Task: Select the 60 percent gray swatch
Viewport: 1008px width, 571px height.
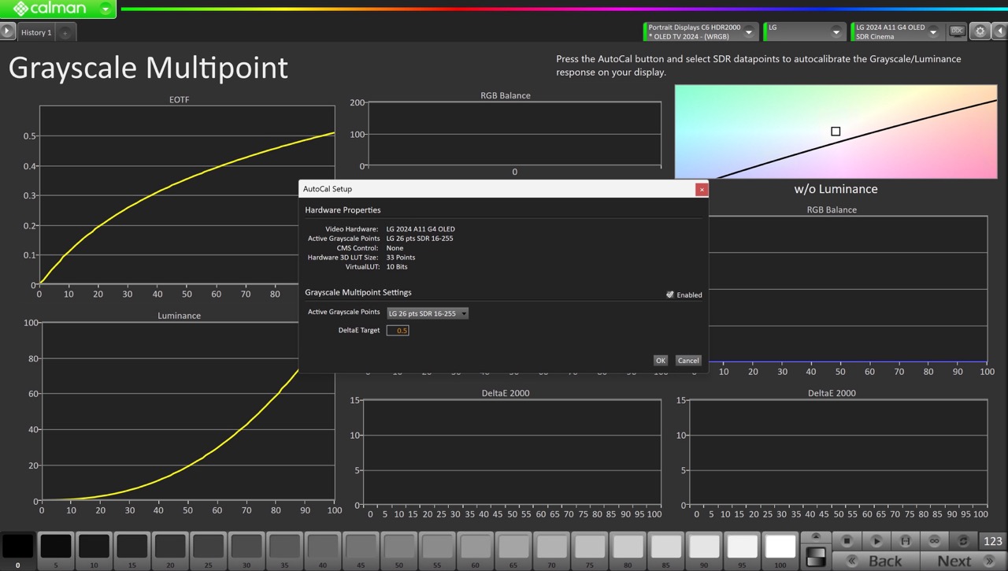Action: pyautogui.click(x=475, y=549)
